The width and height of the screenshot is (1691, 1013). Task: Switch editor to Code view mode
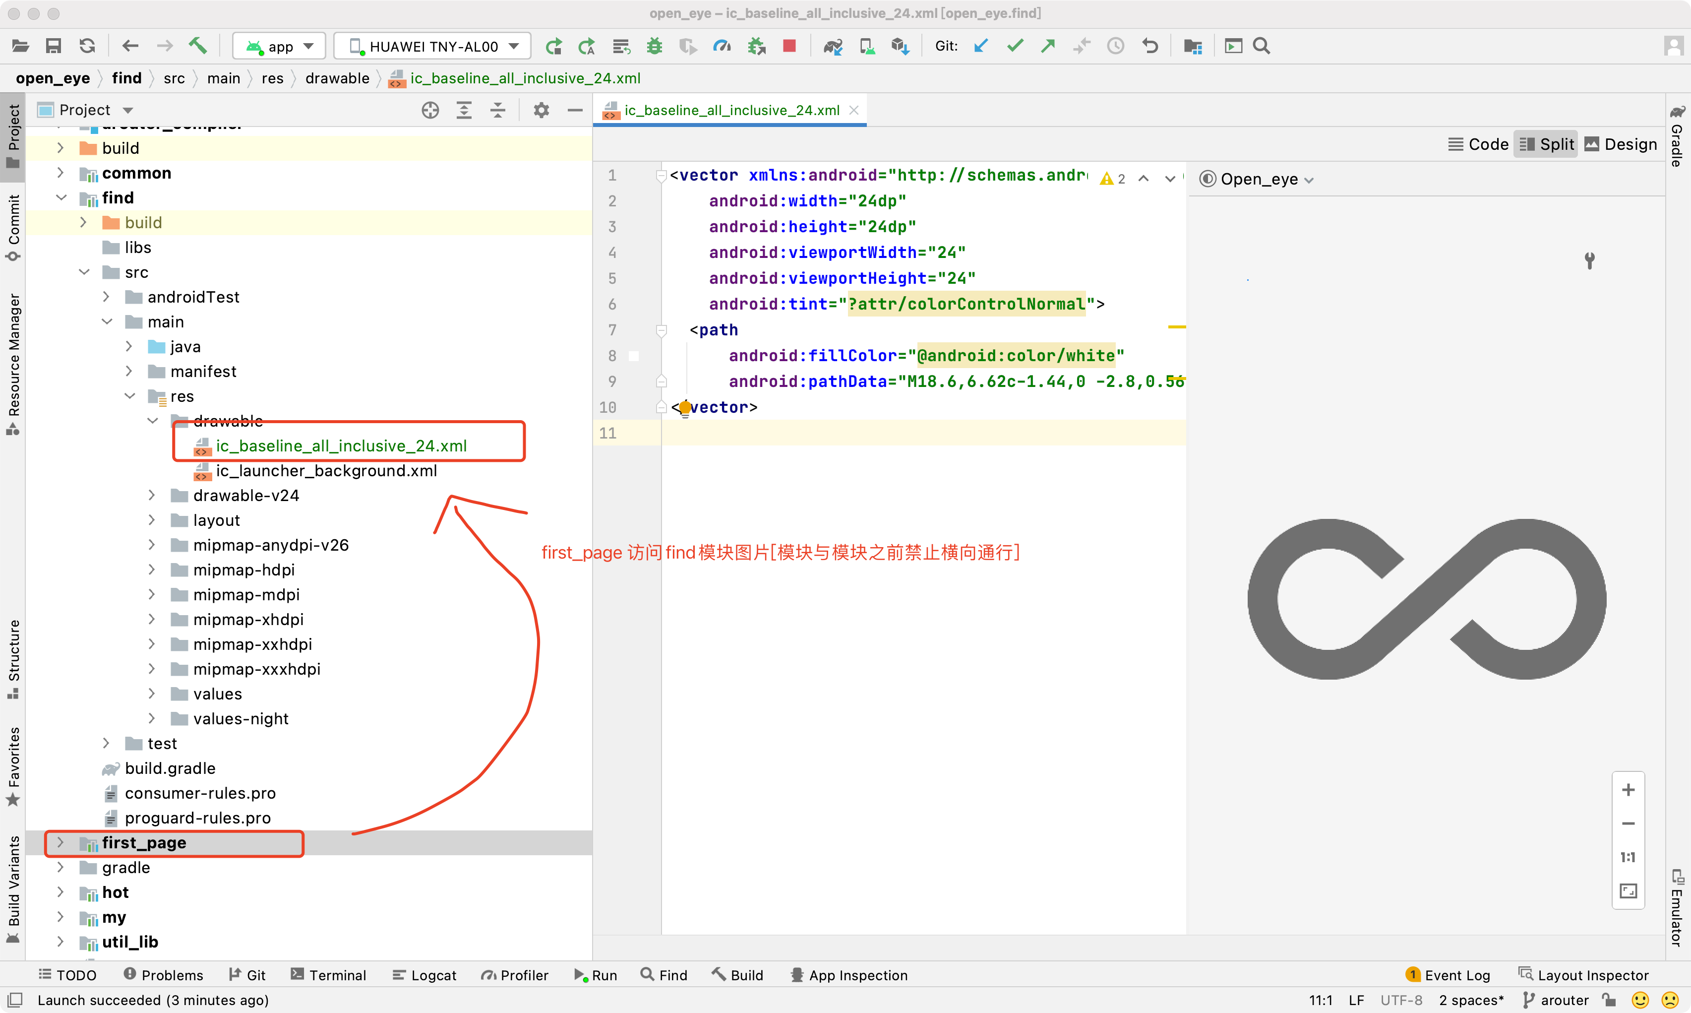pyautogui.click(x=1478, y=144)
